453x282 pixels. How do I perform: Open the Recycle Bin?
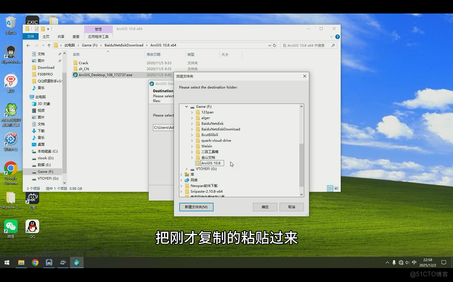click(10, 20)
